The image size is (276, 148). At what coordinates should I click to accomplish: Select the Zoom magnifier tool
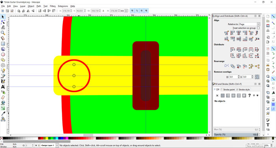tap(3, 33)
